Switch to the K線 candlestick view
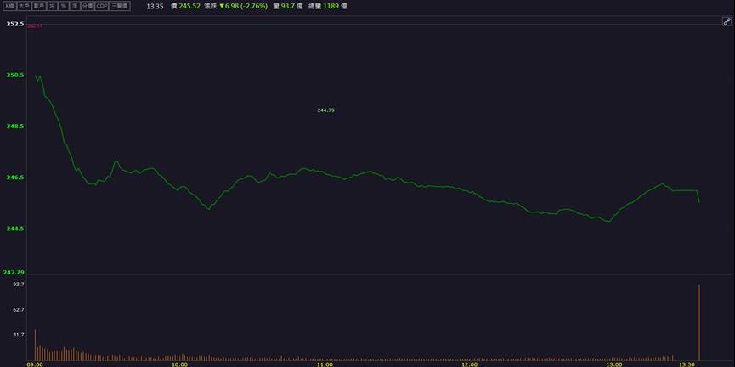Image resolution: width=735 pixels, height=367 pixels. pyautogui.click(x=10, y=6)
